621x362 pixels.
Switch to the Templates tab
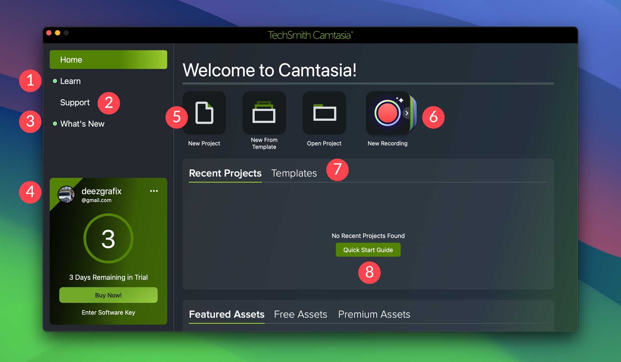tap(294, 173)
